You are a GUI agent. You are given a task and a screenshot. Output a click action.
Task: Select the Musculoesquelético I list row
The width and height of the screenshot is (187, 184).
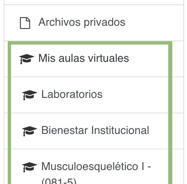(x=90, y=167)
